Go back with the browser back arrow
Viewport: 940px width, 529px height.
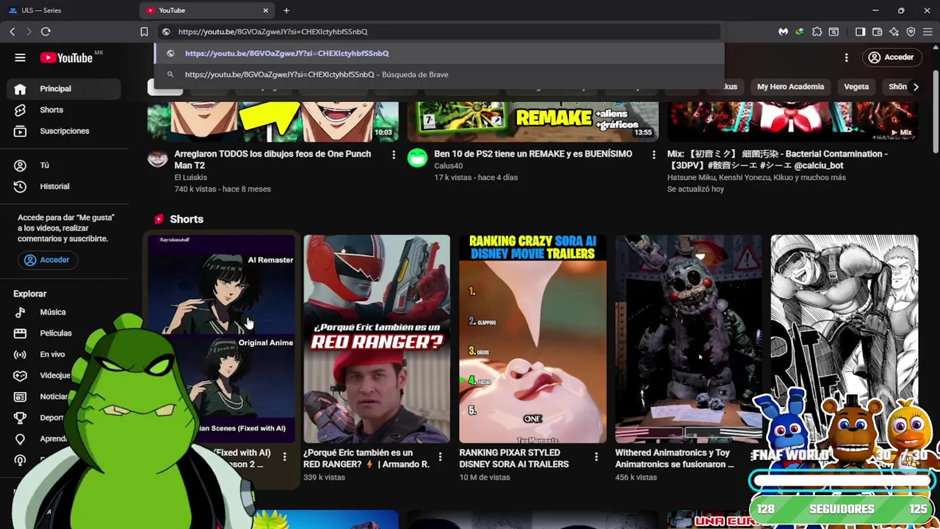pyautogui.click(x=12, y=32)
